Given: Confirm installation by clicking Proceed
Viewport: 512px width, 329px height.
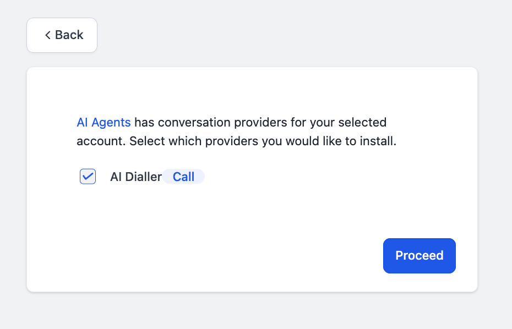Looking at the screenshot, I should click(x=419, y=255).
